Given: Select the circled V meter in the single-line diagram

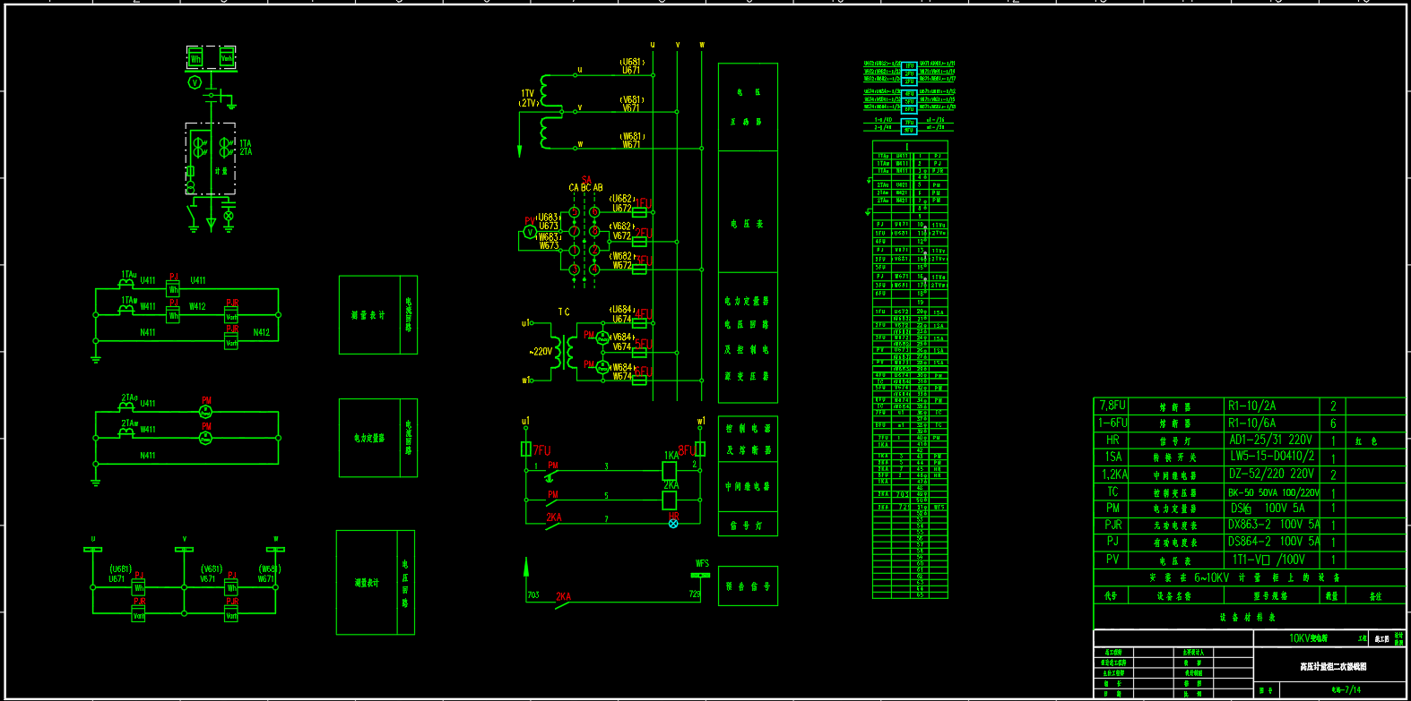Looking at the screenshot, I should [195, 82].
